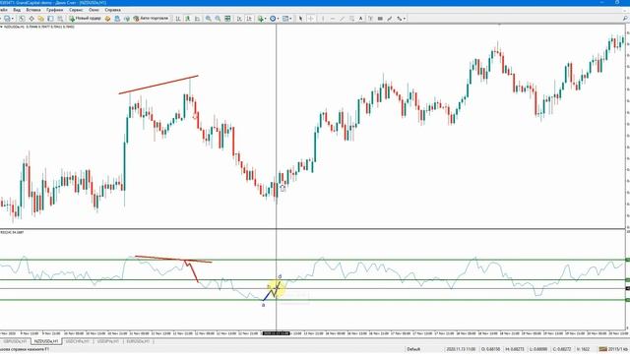This screenshot has width=630, height=354.
Task: Switch to the USDCHFe,H1 chart tab
Action: tap(77, 341)
